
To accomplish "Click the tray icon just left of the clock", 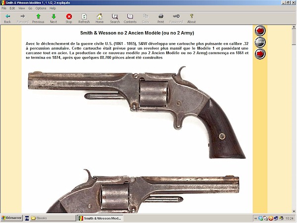I will [281, 219].
